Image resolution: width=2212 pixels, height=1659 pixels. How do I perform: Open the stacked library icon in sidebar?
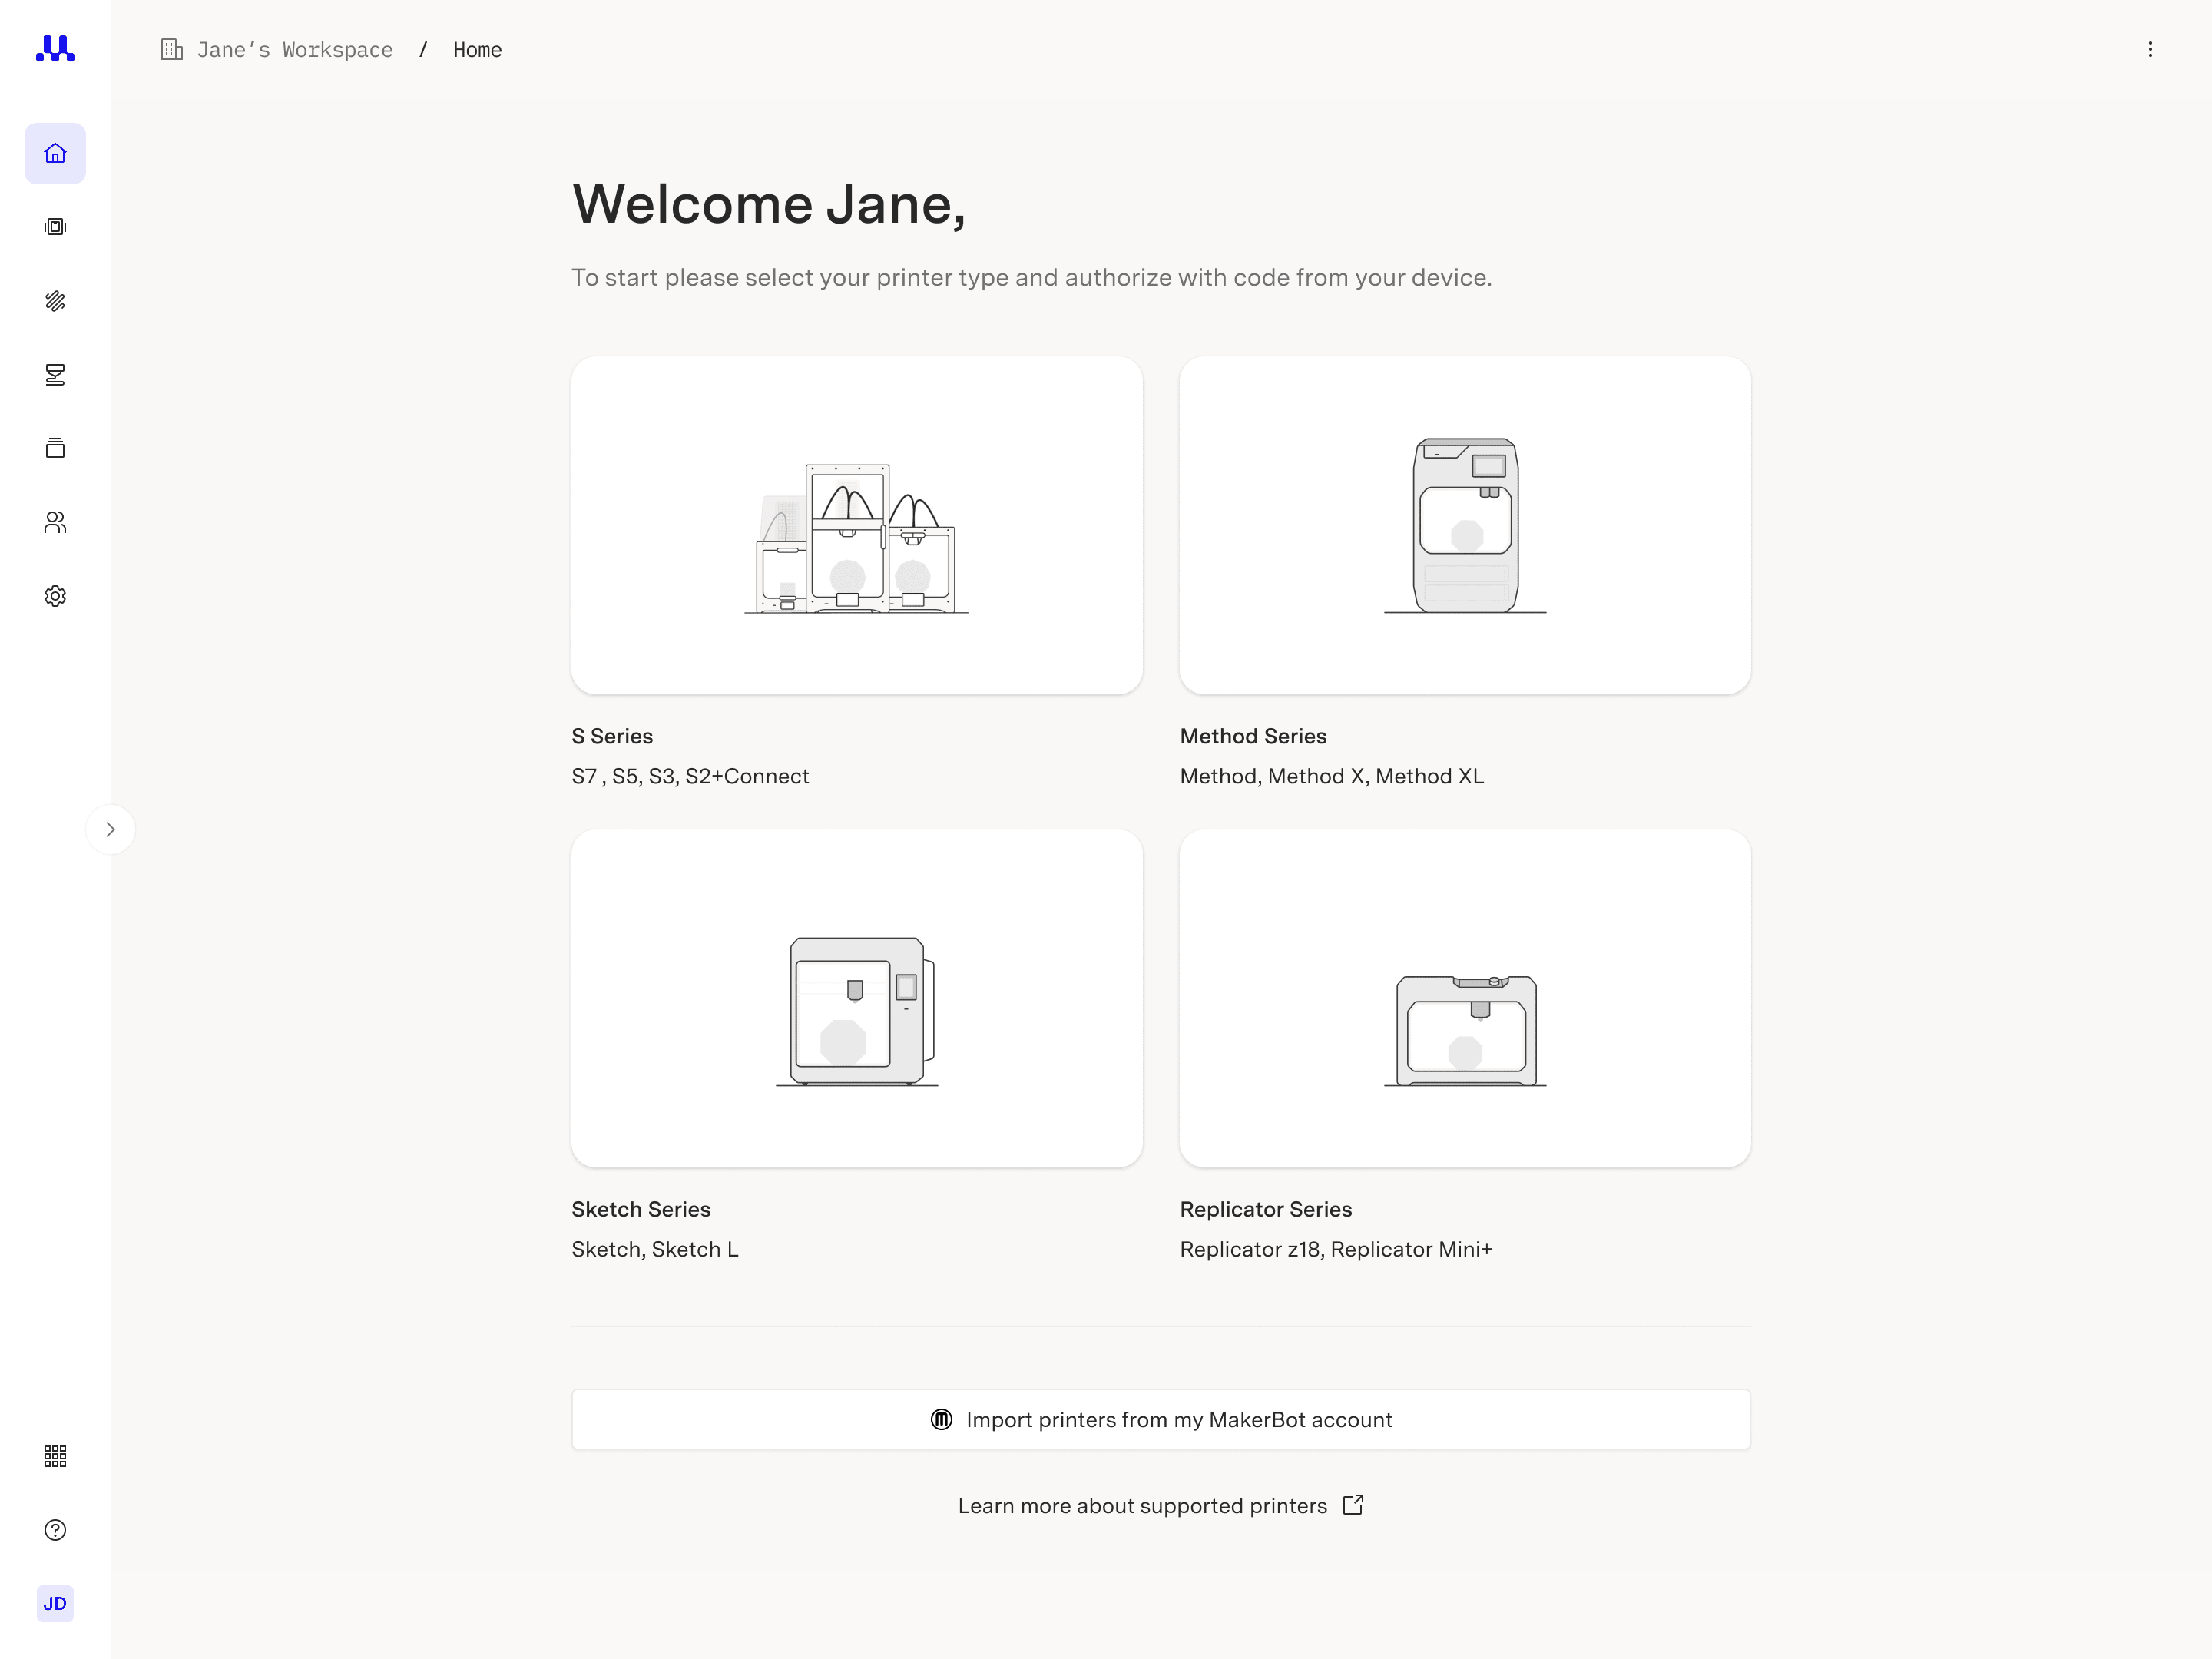tap(55, 448)
